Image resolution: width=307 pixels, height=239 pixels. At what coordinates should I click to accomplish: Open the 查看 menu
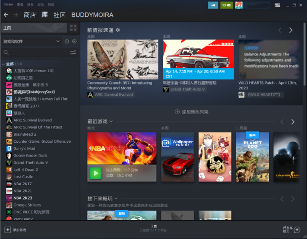(x=20, y=4)
